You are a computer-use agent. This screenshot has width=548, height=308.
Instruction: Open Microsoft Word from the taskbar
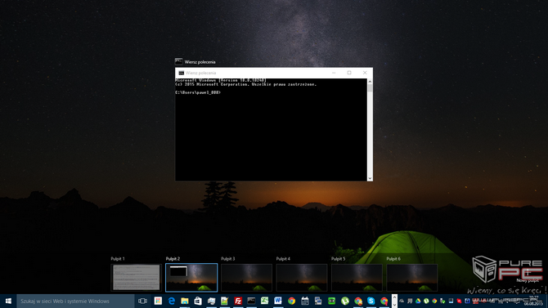tap(278, 301)
